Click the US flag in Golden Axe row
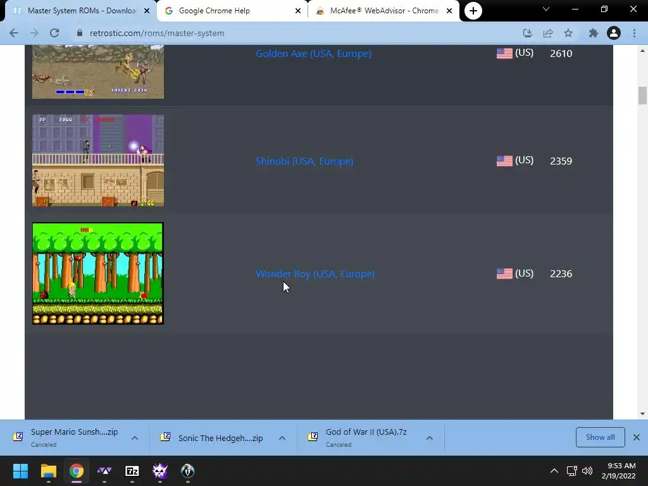 (504, 53)
